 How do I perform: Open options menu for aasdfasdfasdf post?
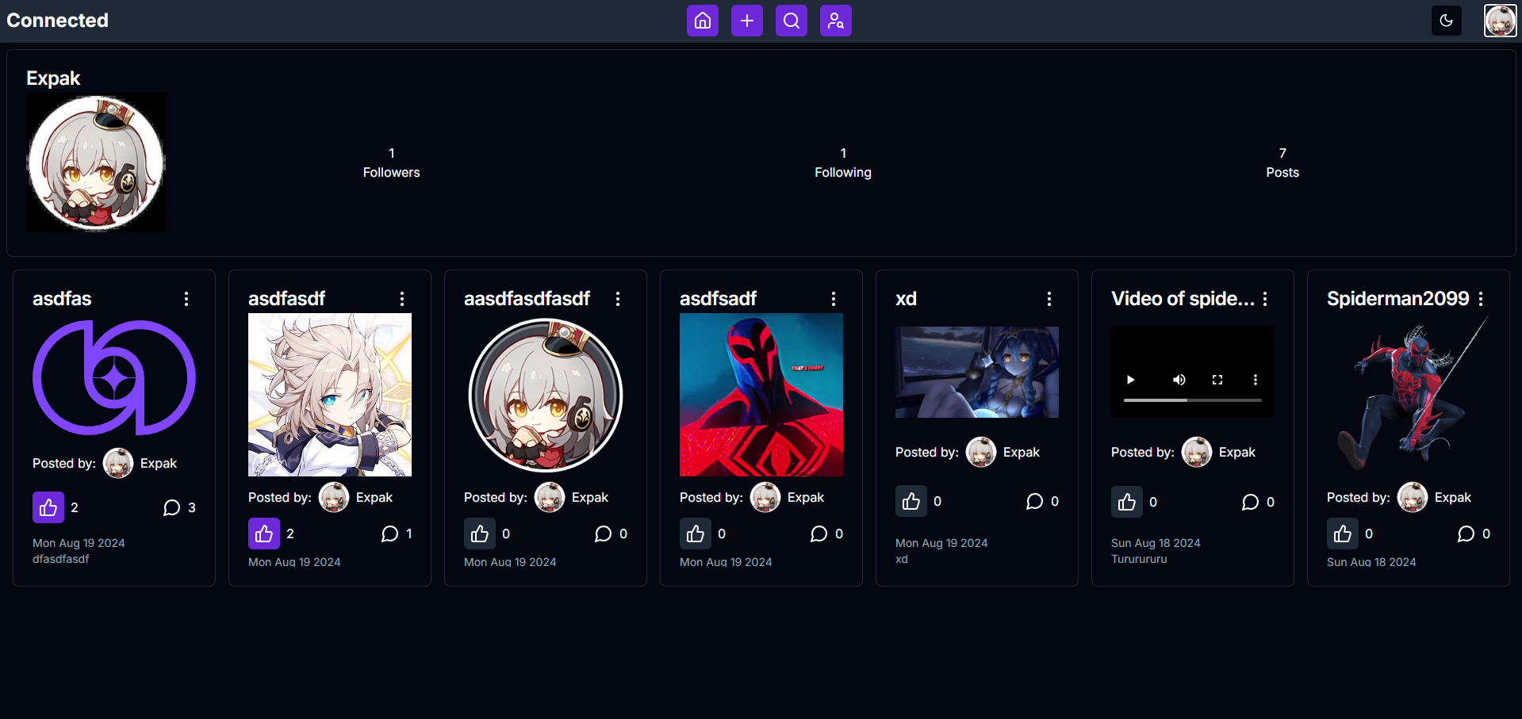tap(618, 299)
